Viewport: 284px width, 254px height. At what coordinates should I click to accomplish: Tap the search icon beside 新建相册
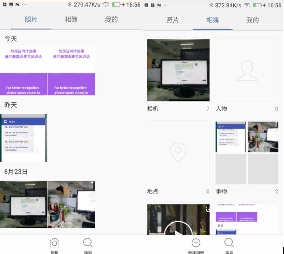tap(229, 243)
